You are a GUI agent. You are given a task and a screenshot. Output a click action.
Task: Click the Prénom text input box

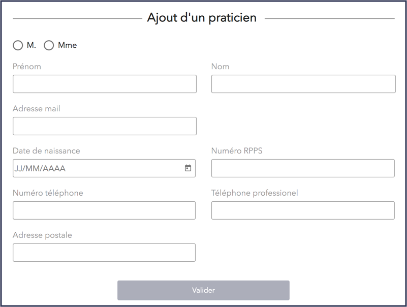point(105,84)
